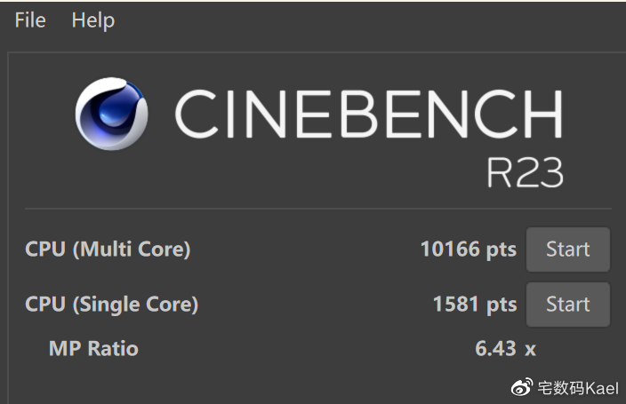626x404 pixels.
Task: Click the MP Ratio label
Action: 93,349
